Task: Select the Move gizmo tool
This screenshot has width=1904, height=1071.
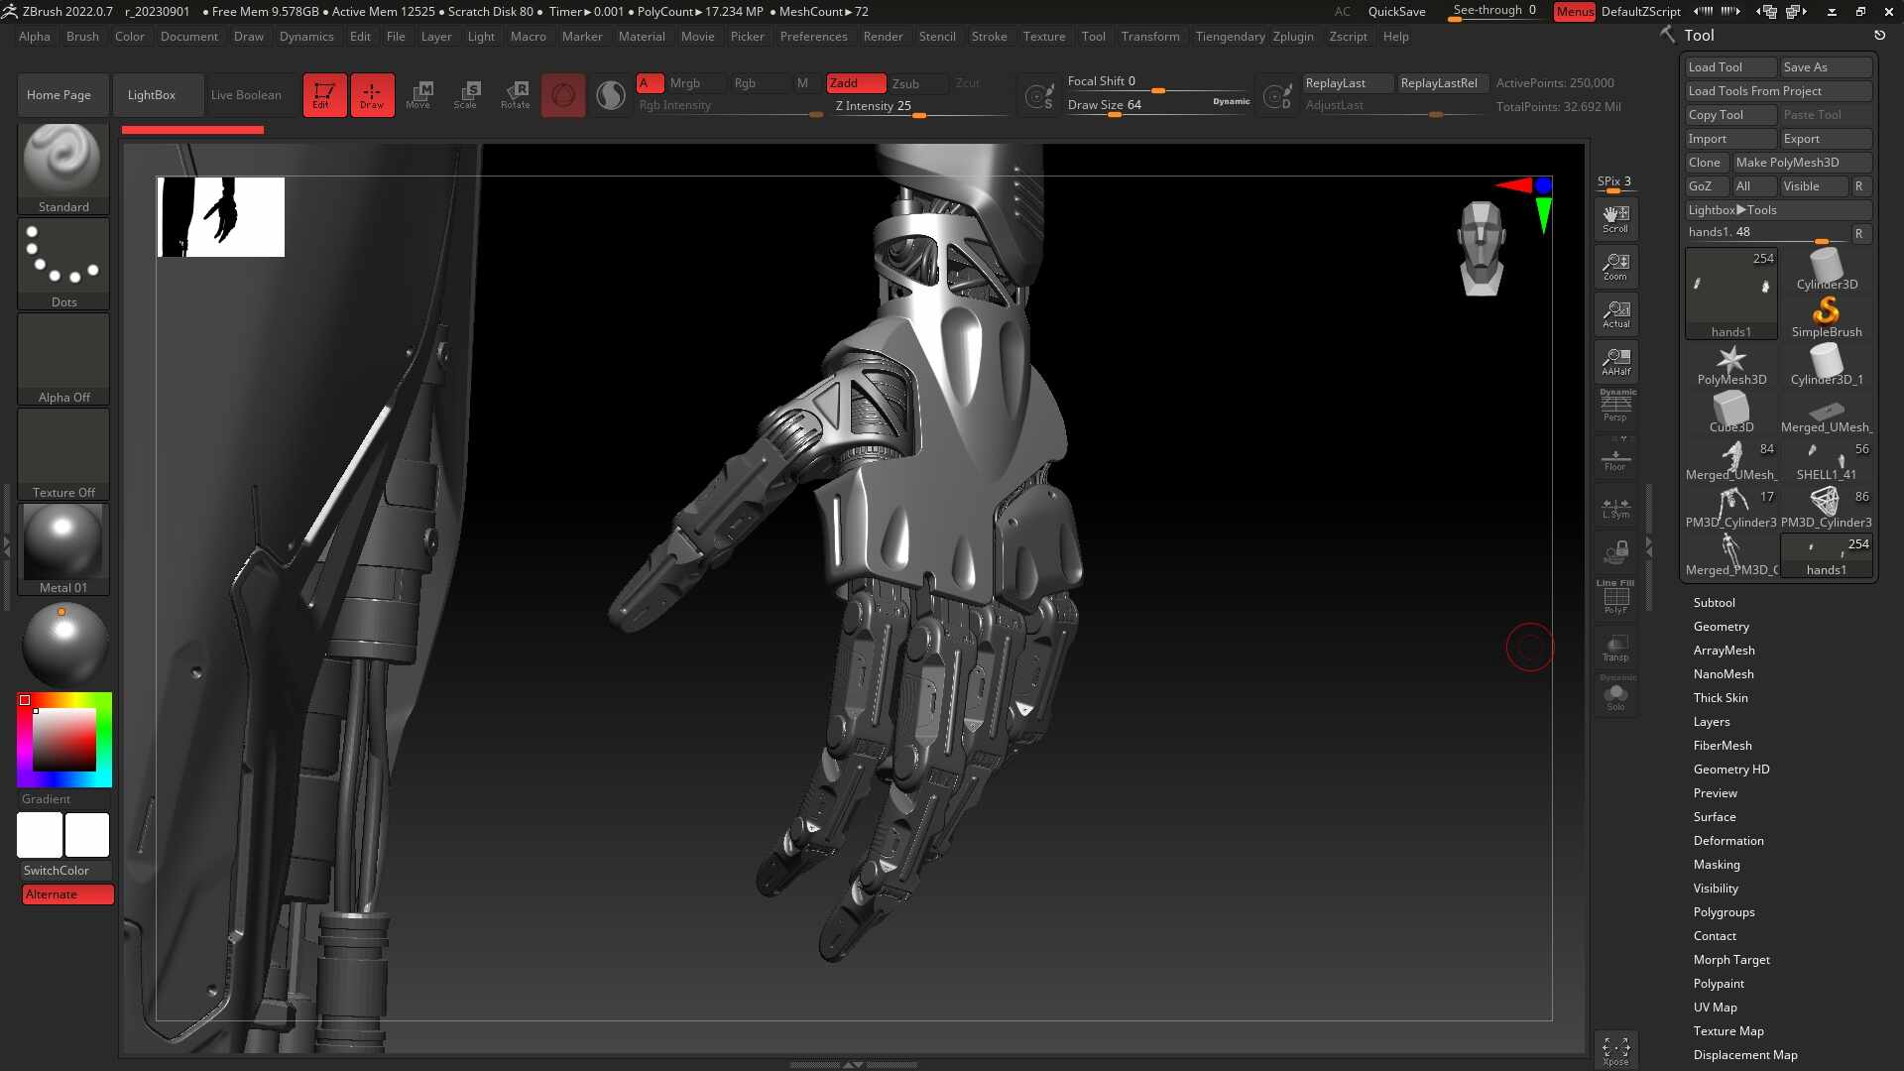Action: (418, 95)
